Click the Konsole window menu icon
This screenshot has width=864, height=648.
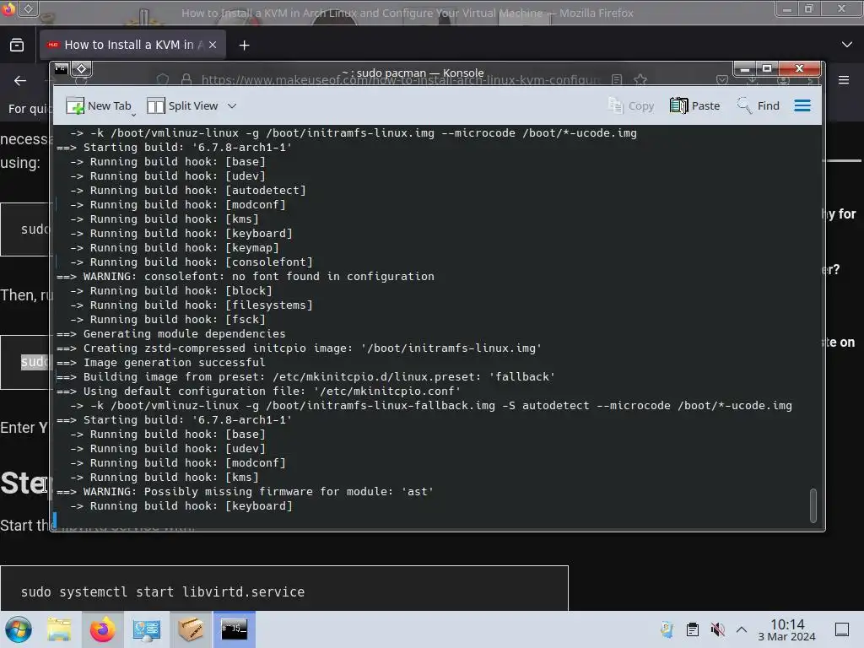(61, 69)
